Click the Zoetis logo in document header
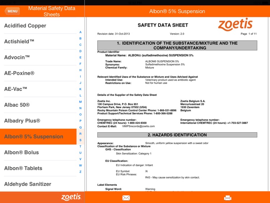Image resolution: width=270 pixels, height=203 pixels. pyautogui.click(x=235, y=24)
